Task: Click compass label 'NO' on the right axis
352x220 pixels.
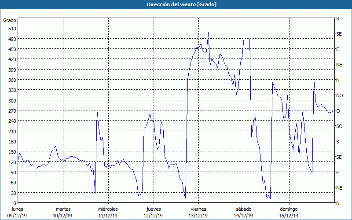Action: (x=339, y=95)
